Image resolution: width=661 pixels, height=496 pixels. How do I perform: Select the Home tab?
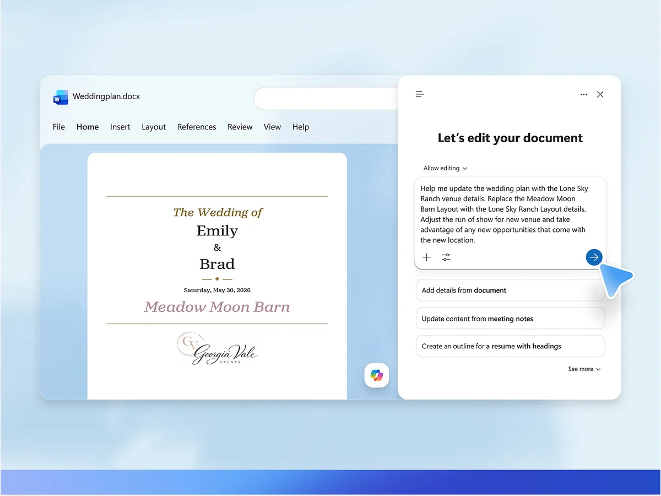(88, 127)
